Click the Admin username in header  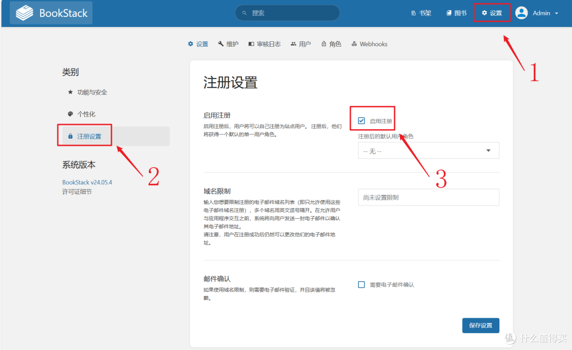541,13
